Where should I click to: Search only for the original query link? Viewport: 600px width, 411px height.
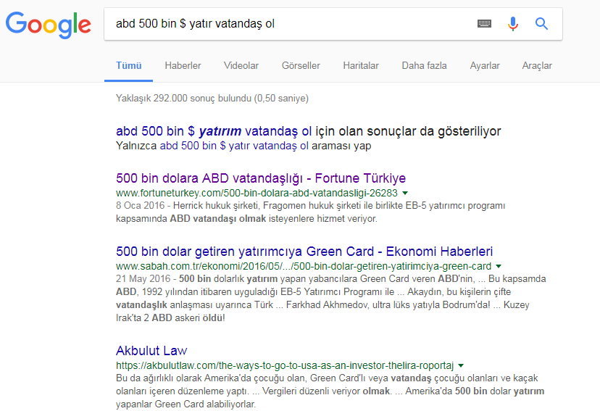(234, 146)
